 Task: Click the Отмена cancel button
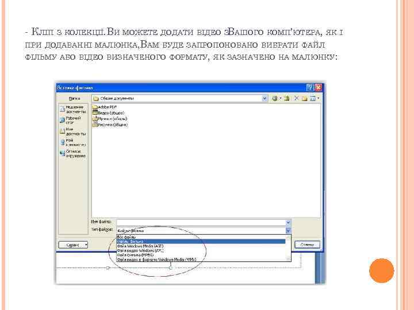coord(307,245)
